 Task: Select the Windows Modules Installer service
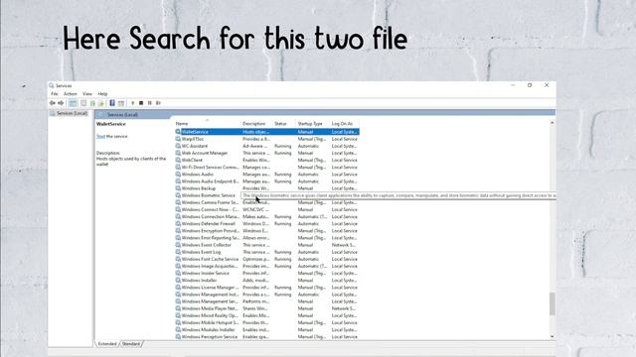pyautogui.click(x=267, y=329)
